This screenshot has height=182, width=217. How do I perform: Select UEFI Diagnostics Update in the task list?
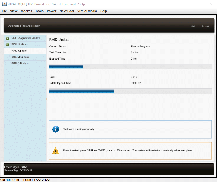25,38
